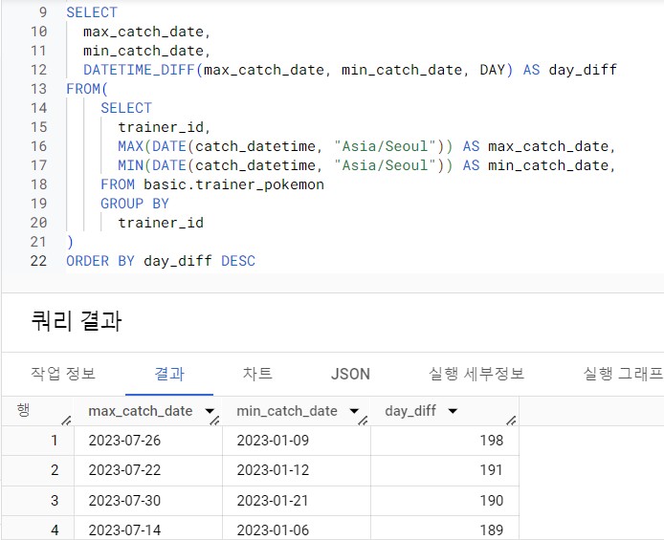Click the DESC keyword in line 22
Screen dimensions: 664x540
238,261
